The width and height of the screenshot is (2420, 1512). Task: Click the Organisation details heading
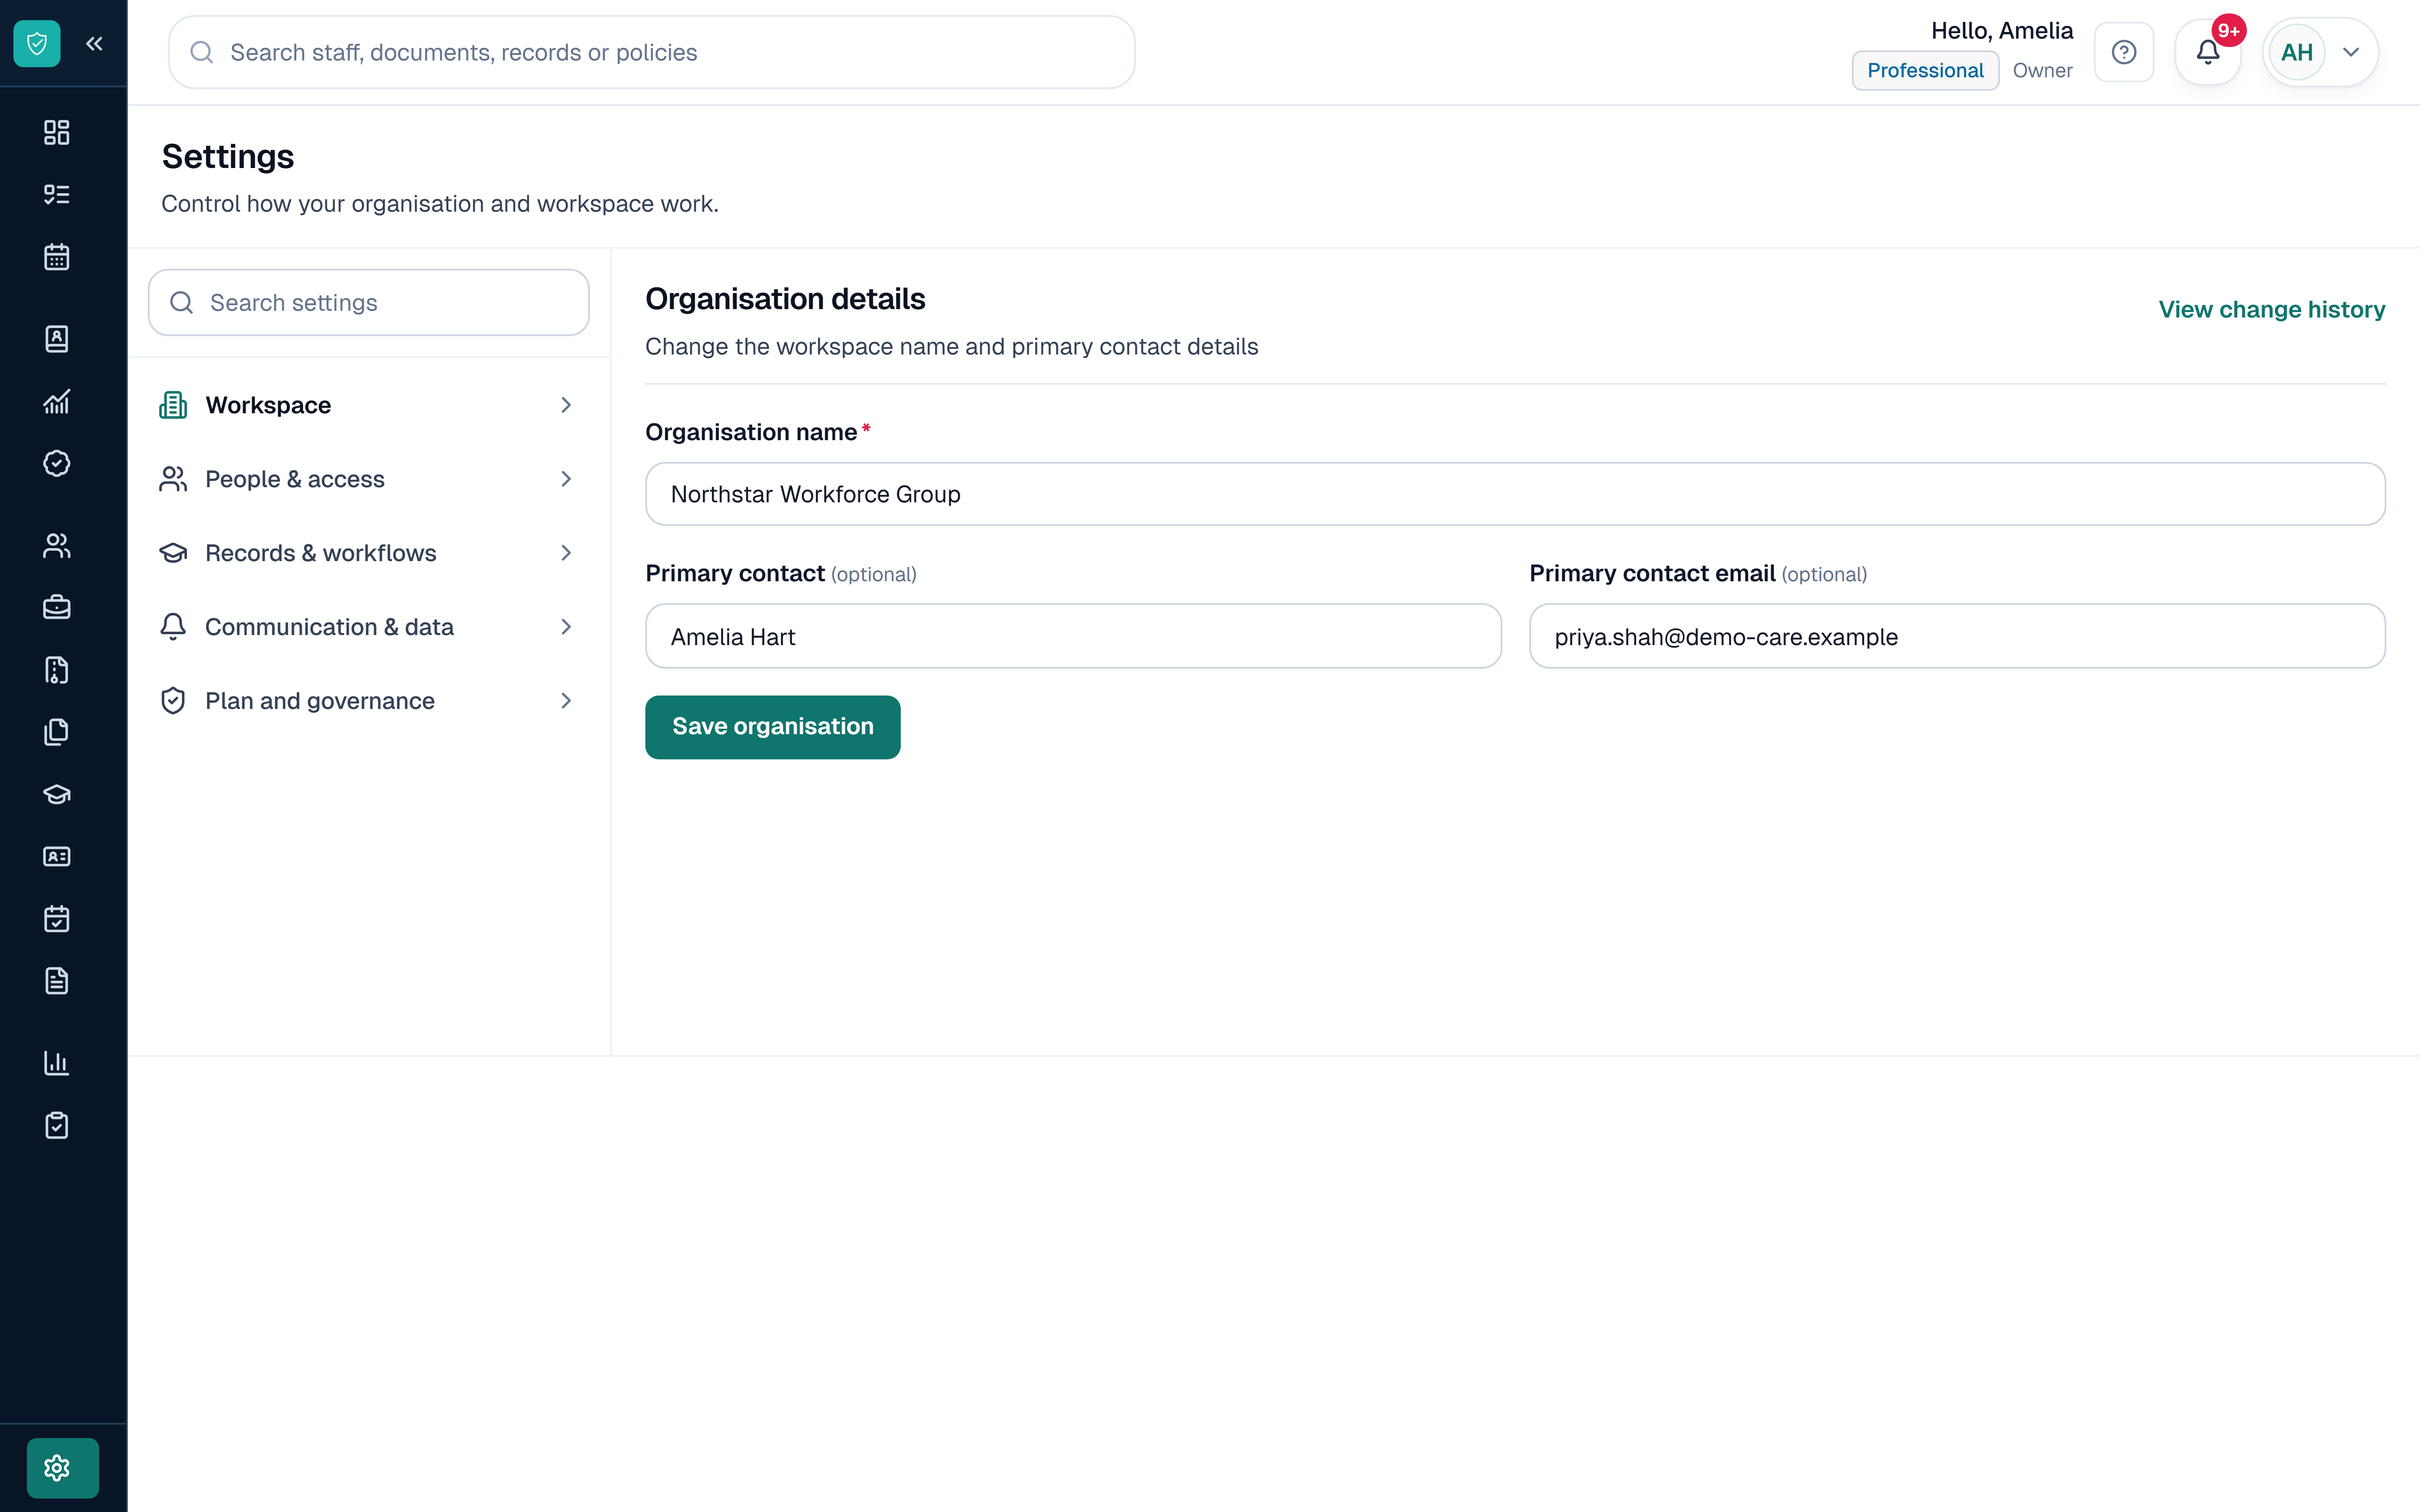tap(785, 299)
